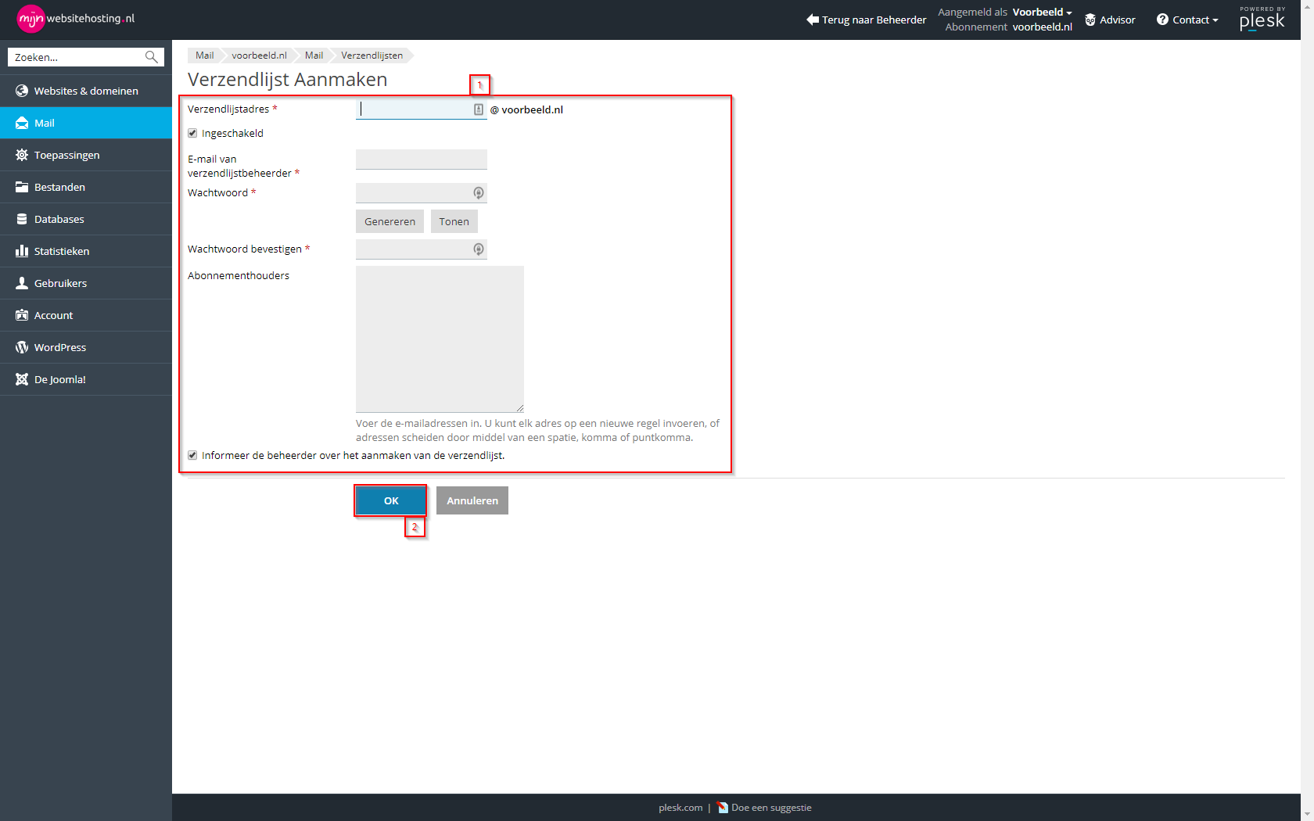Click the Account icon in sidebar
Image resolution: width=1314 pixels, height=821 pixels.
pos(22,315)
